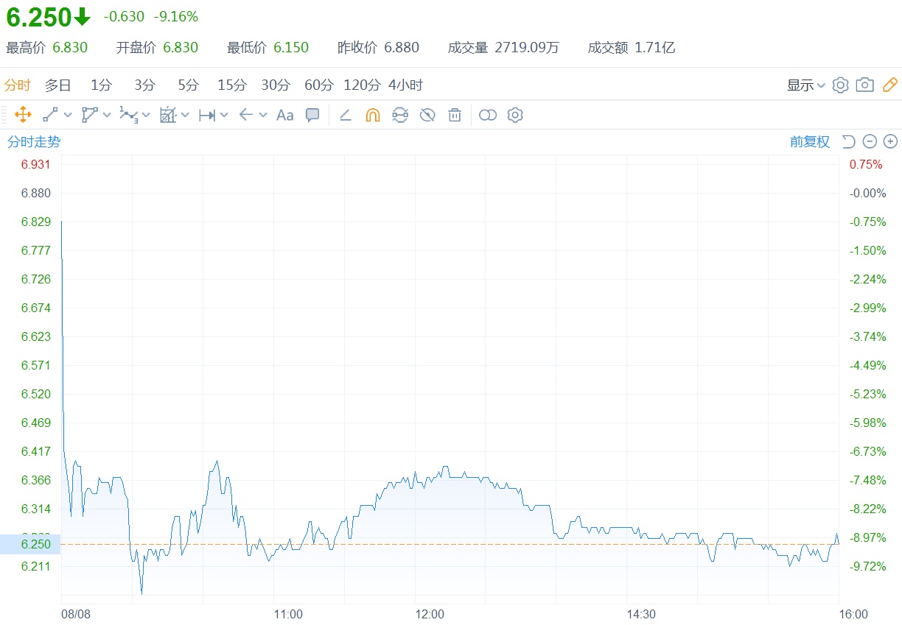Click the 分时走势 chart label

click(34, 142)
